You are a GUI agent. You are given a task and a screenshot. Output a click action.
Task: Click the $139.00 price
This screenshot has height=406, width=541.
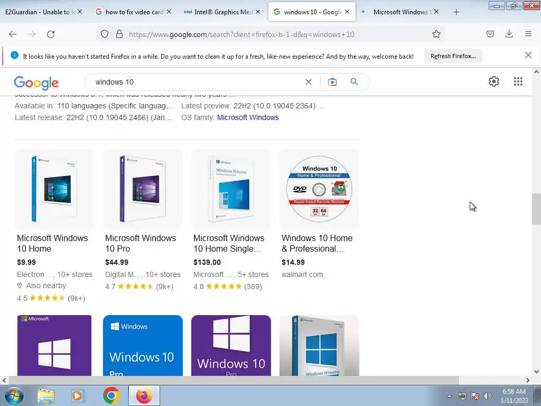point(207,262)
